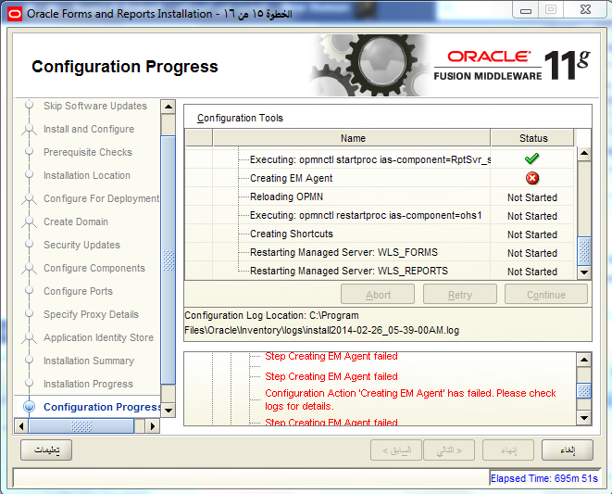Click left arrow of steps panel horizontal scrollbar
Image resolution: width=612 pixels, height=494 pixels.
[21, 426]
